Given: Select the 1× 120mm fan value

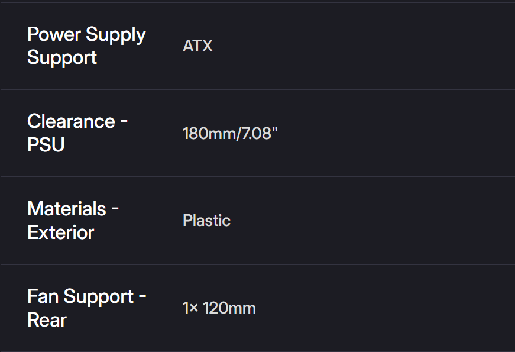Looking at the screenshot, I should pyautogui.click(x=219, y=308).
